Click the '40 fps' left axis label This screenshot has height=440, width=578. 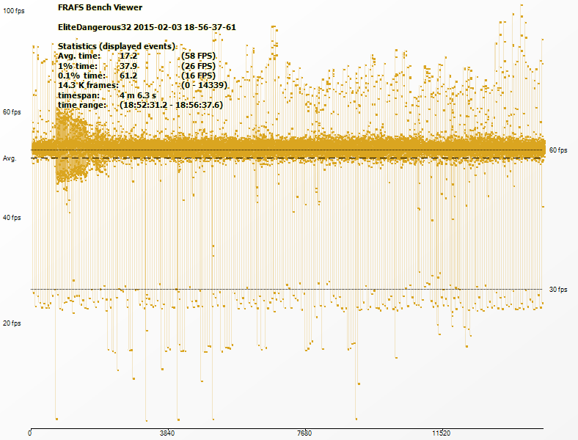(12, 218)
